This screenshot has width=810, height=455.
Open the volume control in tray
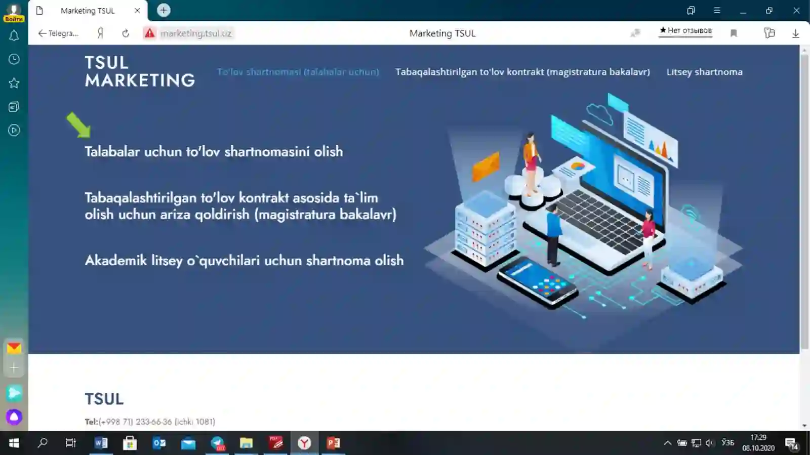coord(709,443)
